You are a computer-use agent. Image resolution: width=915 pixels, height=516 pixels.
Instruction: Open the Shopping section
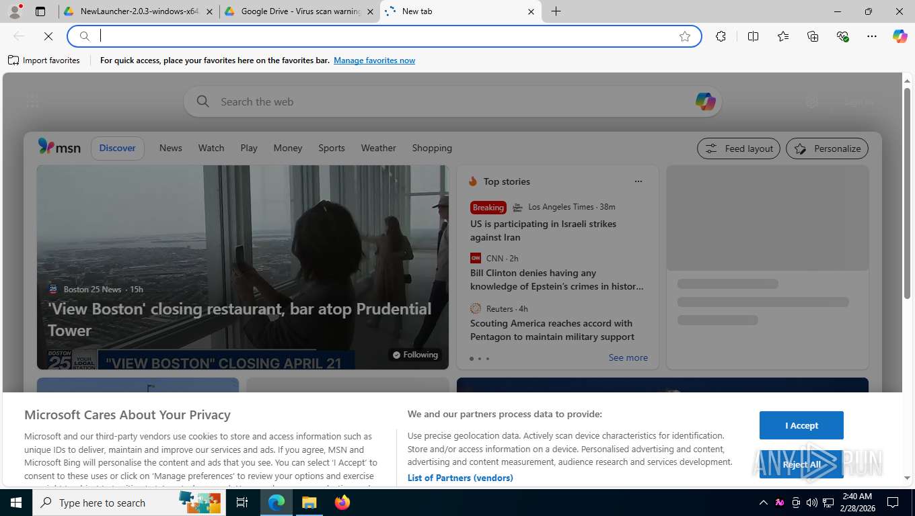point(432,148)
